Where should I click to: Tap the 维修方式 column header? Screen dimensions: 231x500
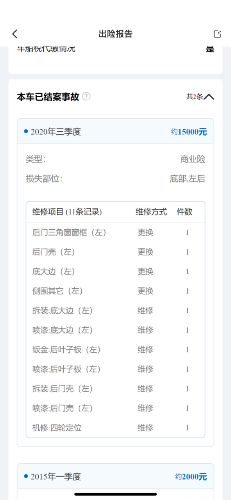coord(151,212)
